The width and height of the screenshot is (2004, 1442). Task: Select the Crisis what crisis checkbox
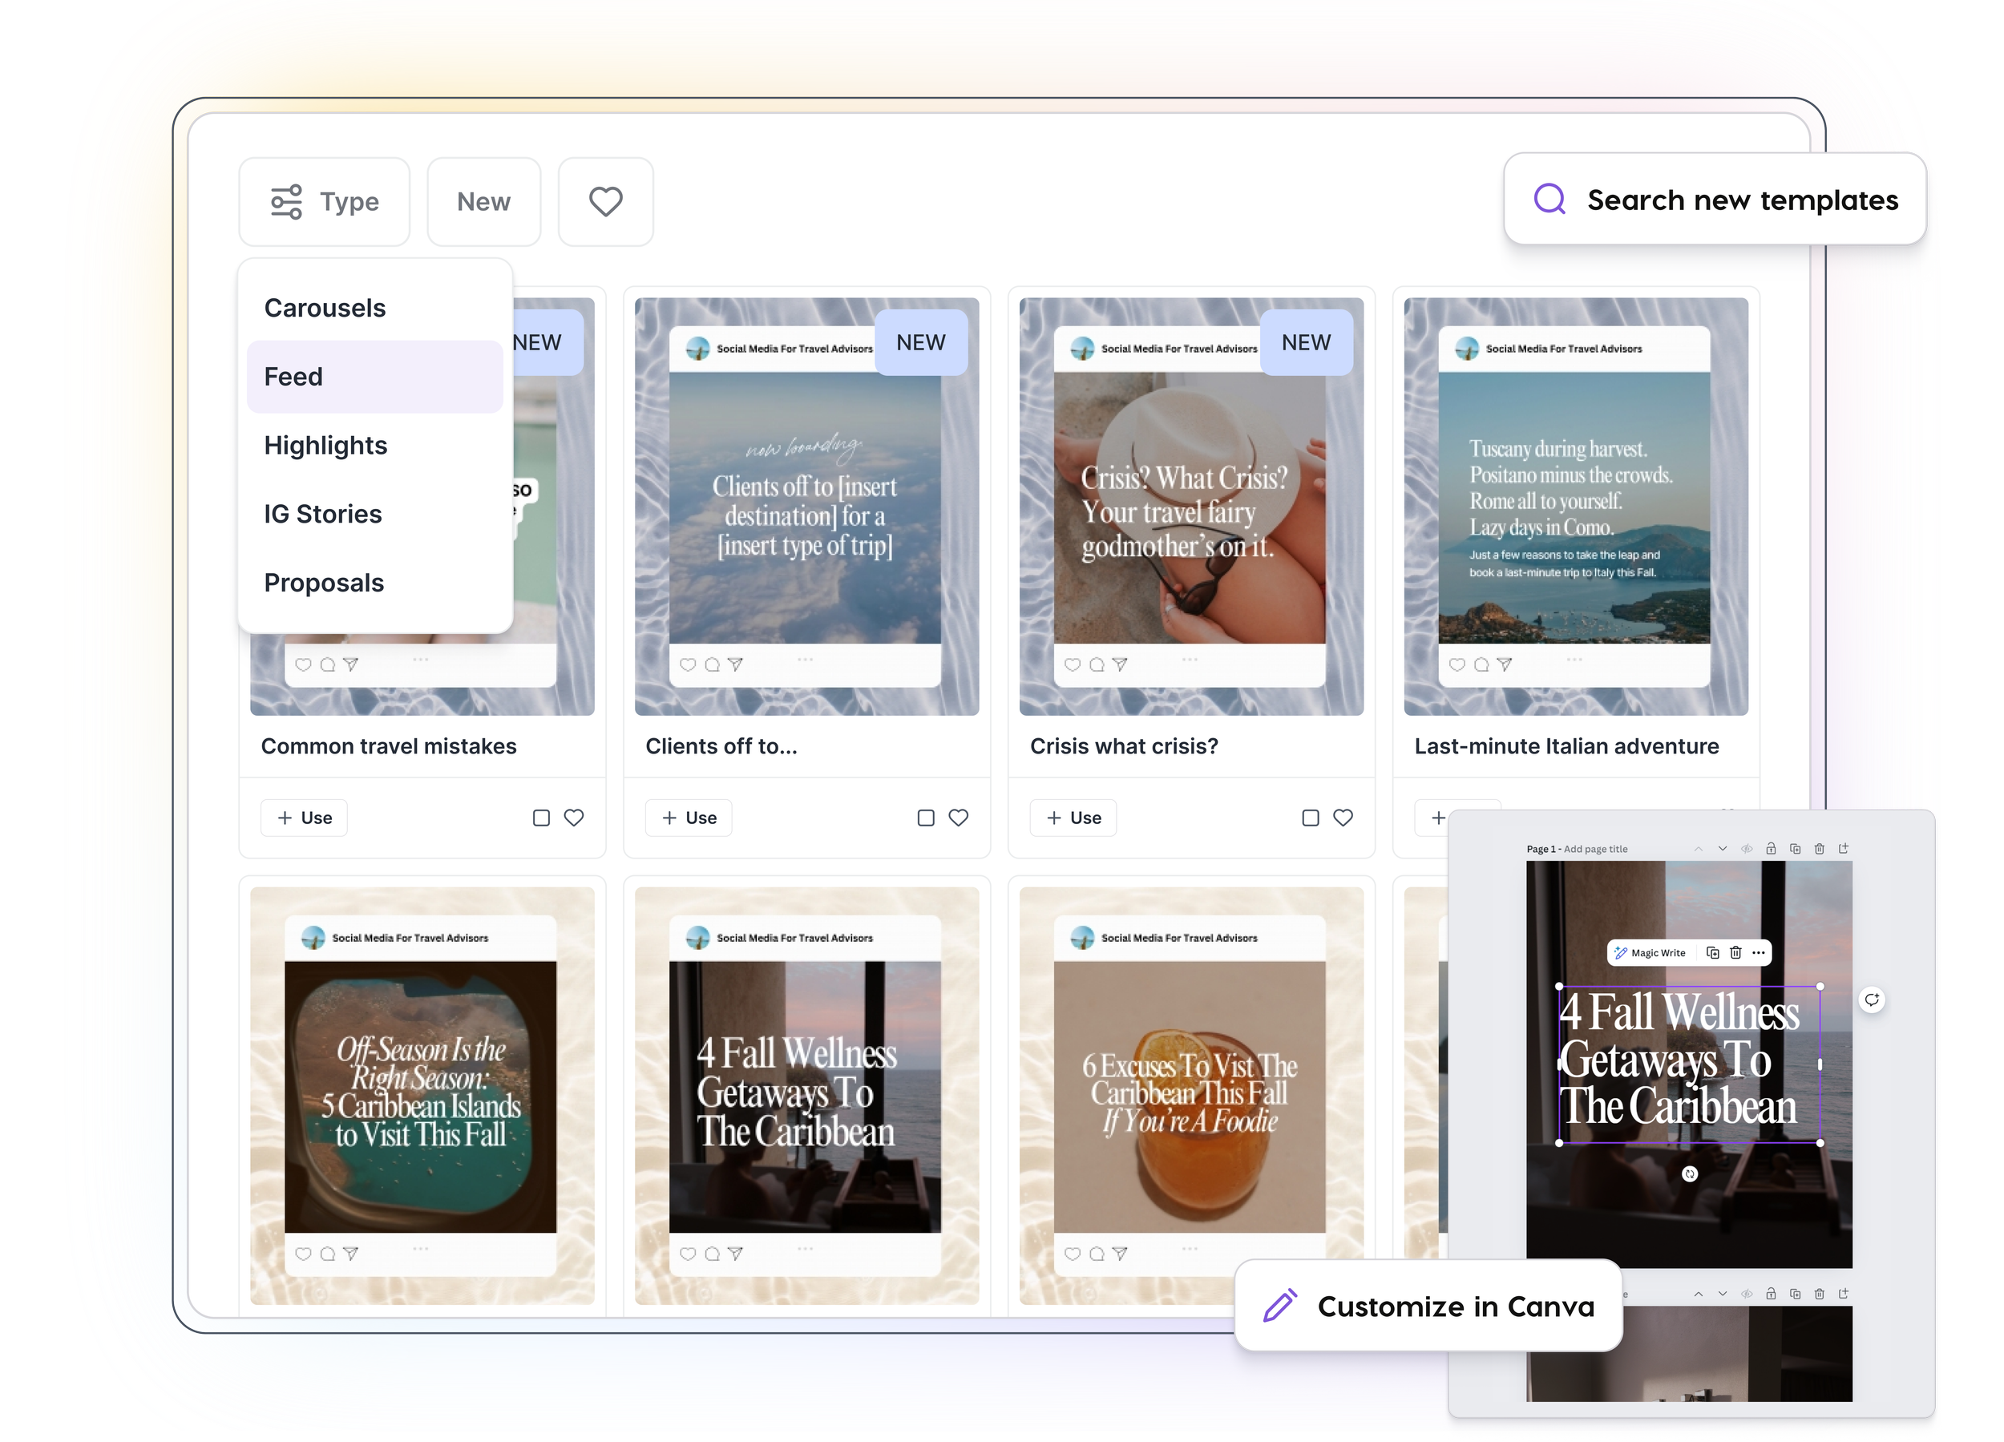click(1311, 818)
